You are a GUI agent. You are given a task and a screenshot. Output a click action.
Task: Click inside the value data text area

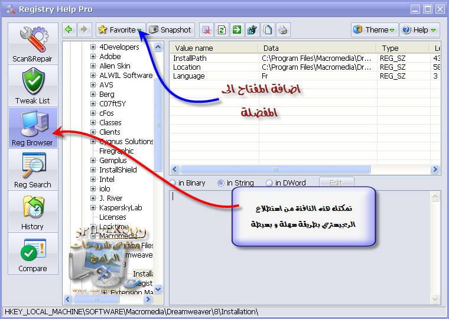(300, 247)
